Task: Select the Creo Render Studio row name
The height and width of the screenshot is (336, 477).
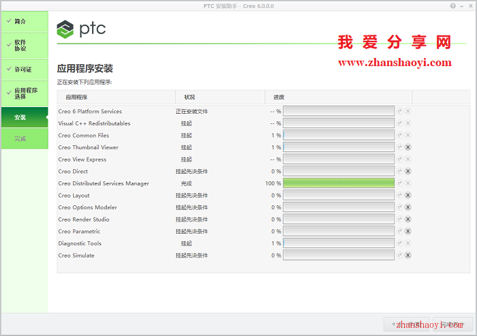Action: coord(84,219)
